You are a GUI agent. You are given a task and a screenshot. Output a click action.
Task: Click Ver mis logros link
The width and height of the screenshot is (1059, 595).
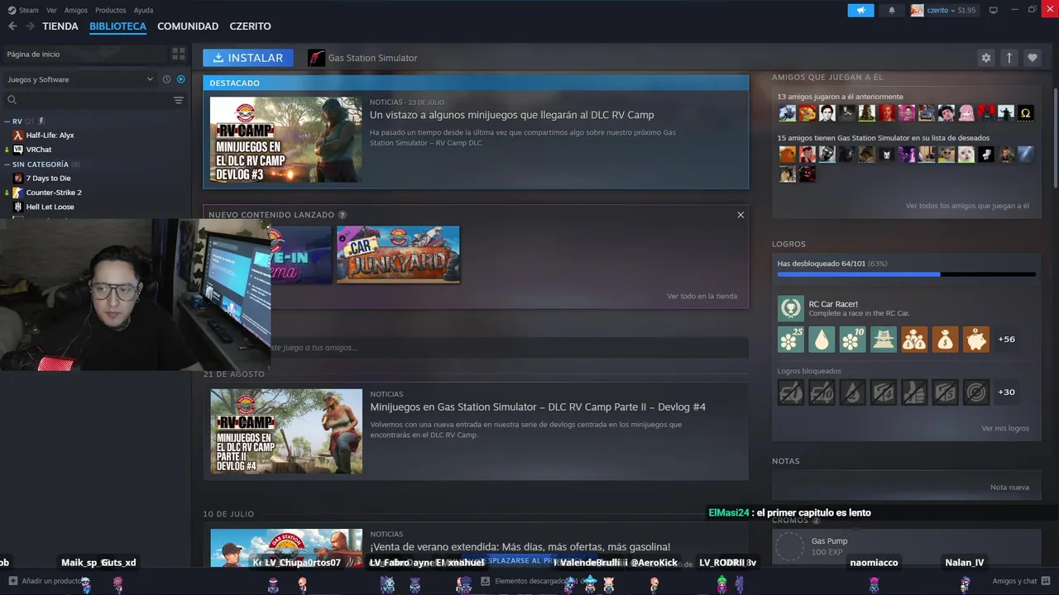[1005, 428]
